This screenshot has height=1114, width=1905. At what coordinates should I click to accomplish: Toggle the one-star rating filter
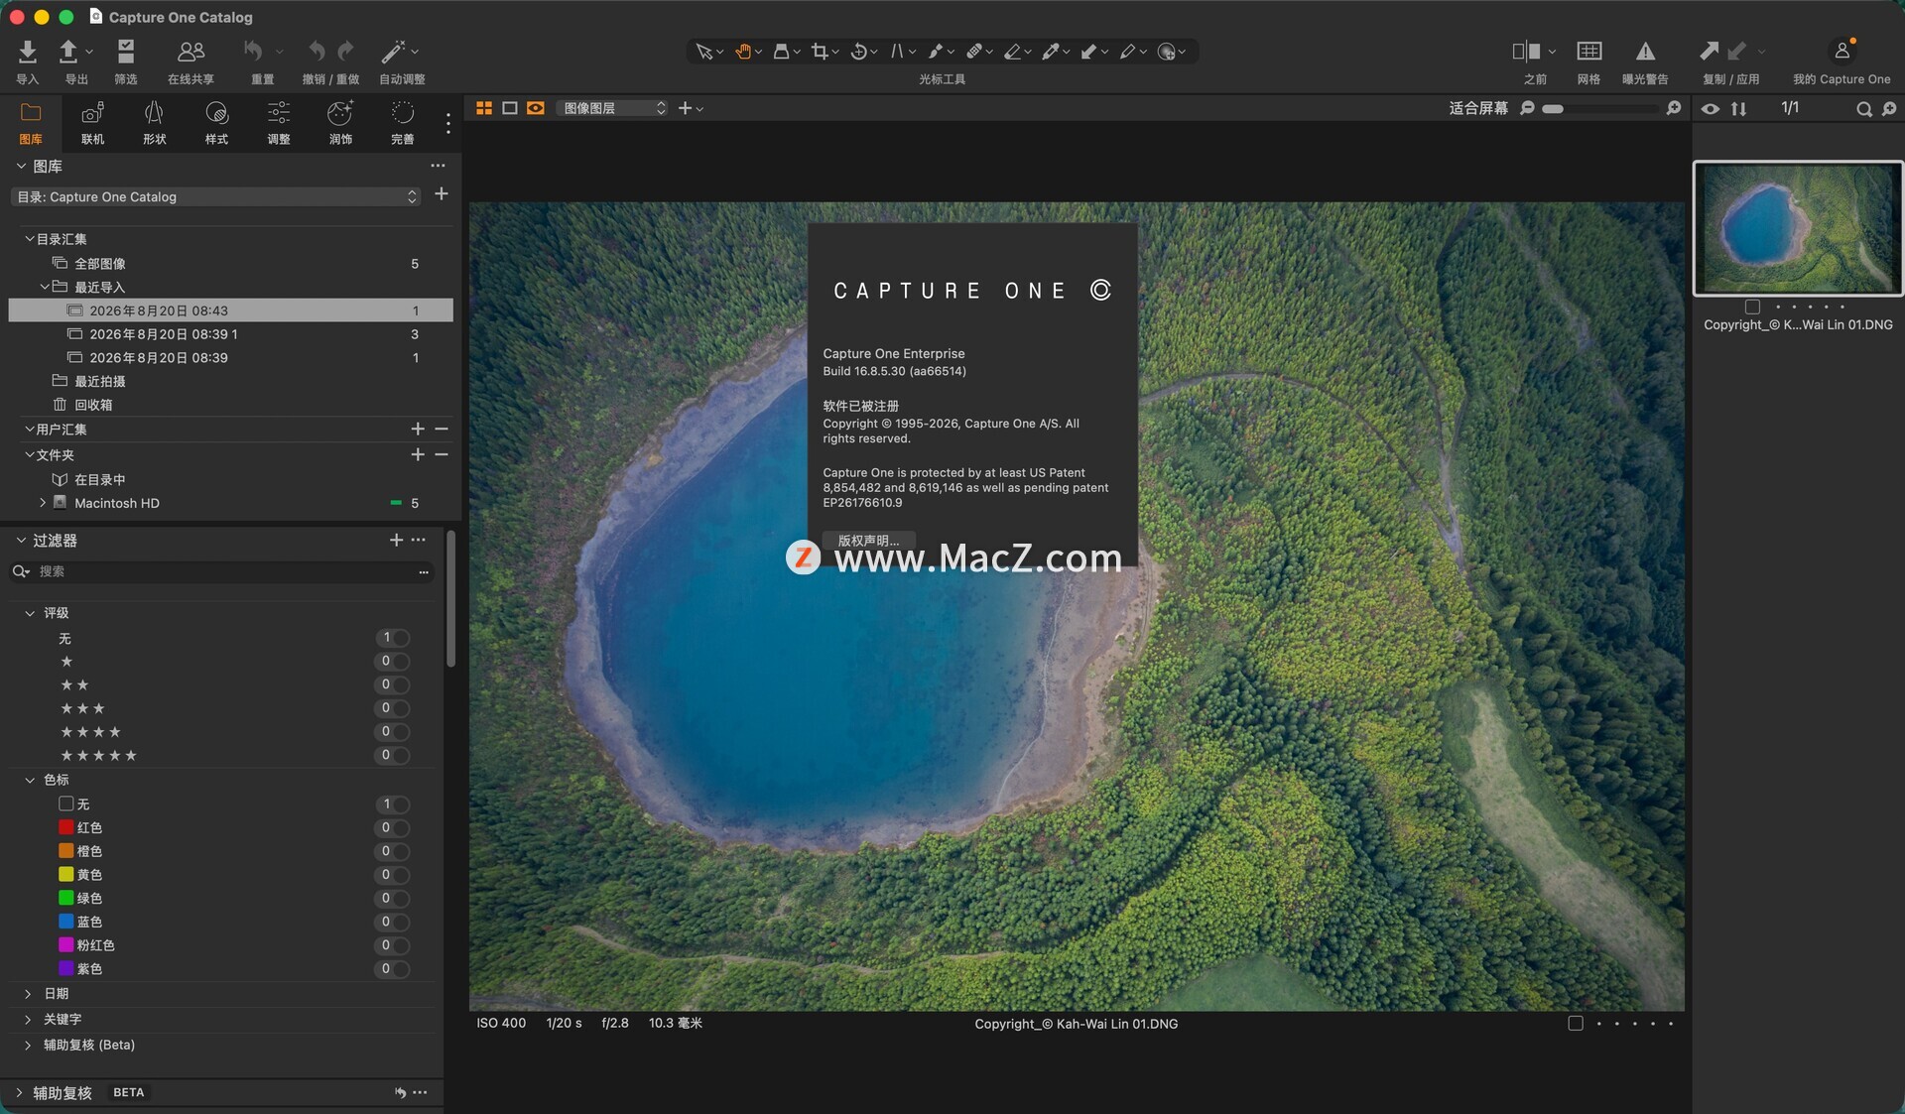(394, 661)
